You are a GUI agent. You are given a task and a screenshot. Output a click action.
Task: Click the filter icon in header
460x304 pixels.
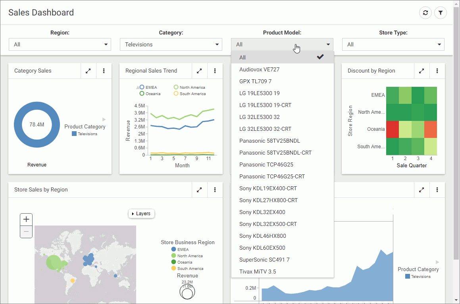click(x=441, y=13)
